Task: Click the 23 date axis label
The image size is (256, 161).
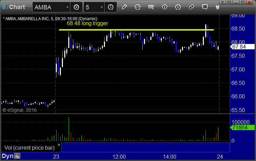Action: click(56, 157)
